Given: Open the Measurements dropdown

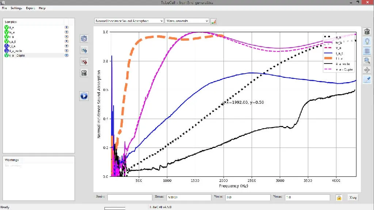Looking at the screenshot, I should tap(187, 21).
